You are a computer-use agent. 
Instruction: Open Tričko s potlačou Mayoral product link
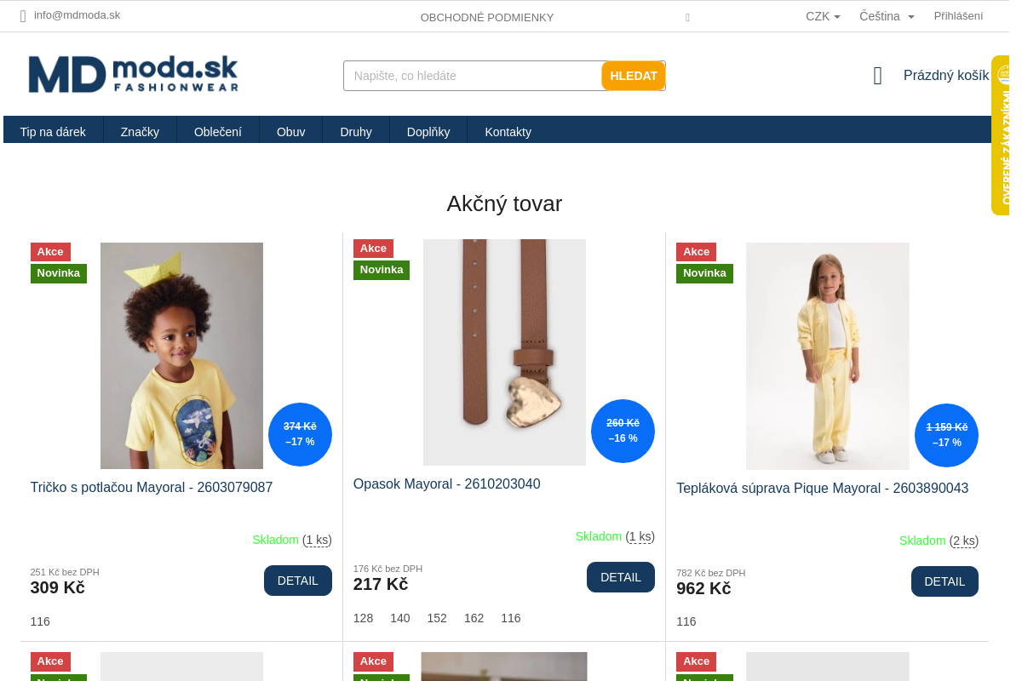pos(152,488)
